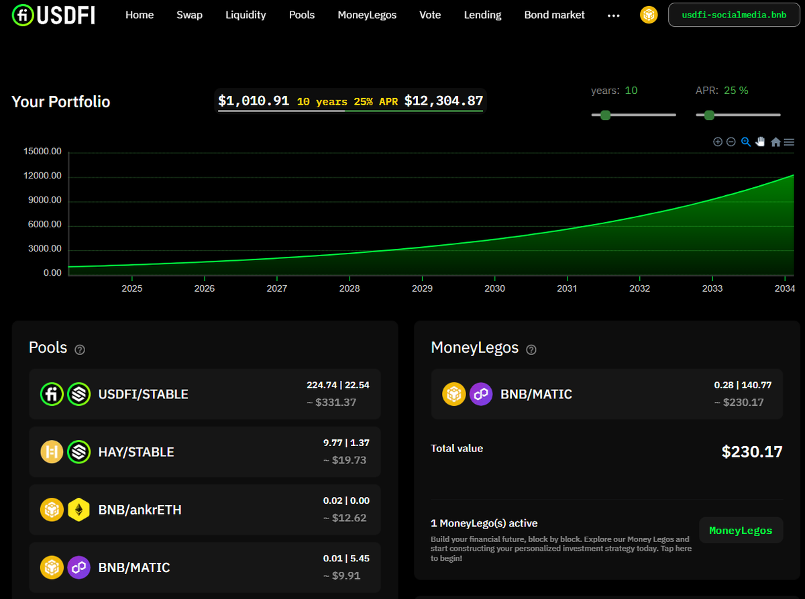Image resolution: width=805 pixels, height=599 pixels.
Task: Activate the chart pan hand tool
Action: click(x=761, y=142)
